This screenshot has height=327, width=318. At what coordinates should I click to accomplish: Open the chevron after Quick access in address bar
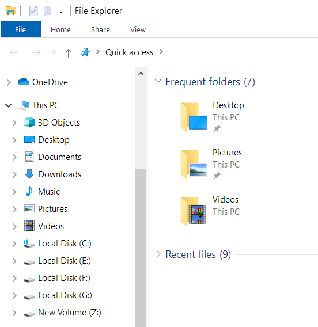(x=161, y=51)
